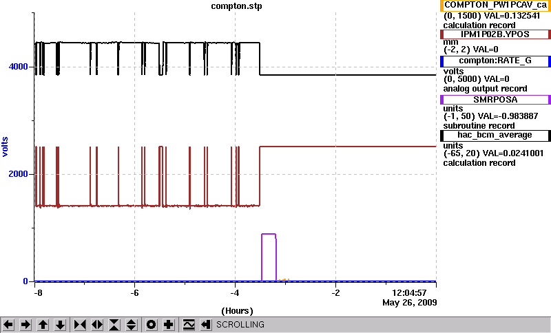Click the -2 hours x-axis label
The width and height of the screenshot is (551, 333).
[x=336, y=292]
